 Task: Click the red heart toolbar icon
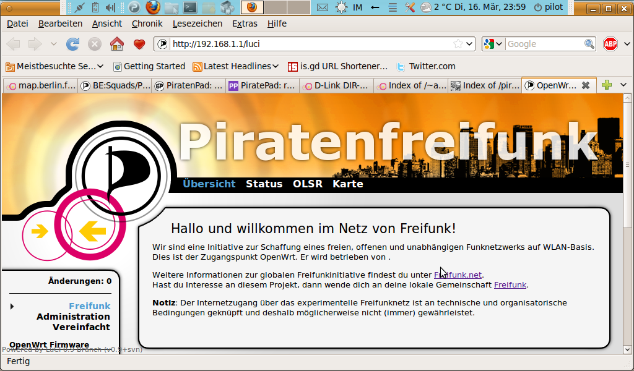click(139, 44)
